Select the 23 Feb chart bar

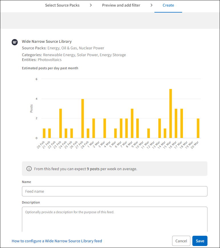pos(60,124)
